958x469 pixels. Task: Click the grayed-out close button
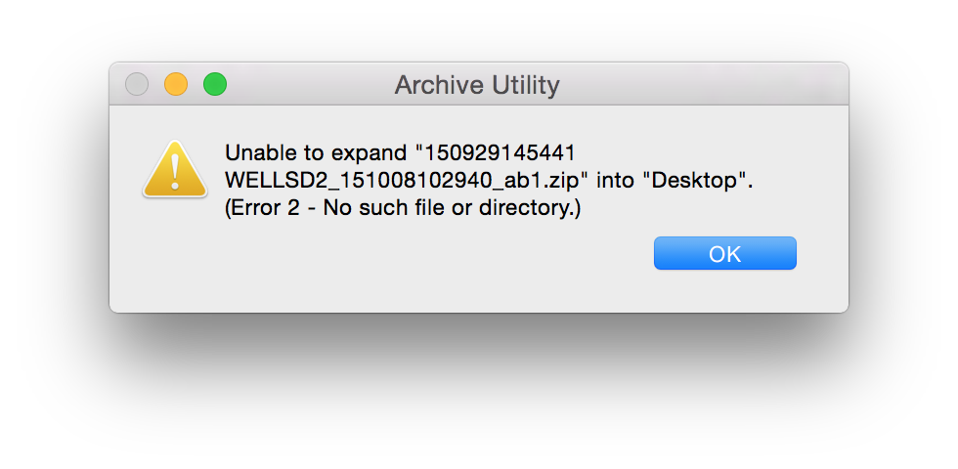137,85
